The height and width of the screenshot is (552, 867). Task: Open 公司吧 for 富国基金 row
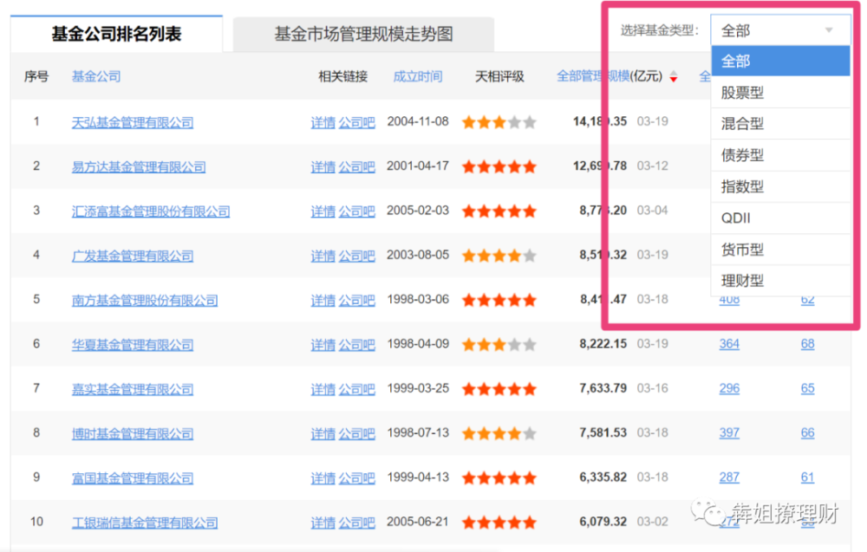tap(356, 478)
